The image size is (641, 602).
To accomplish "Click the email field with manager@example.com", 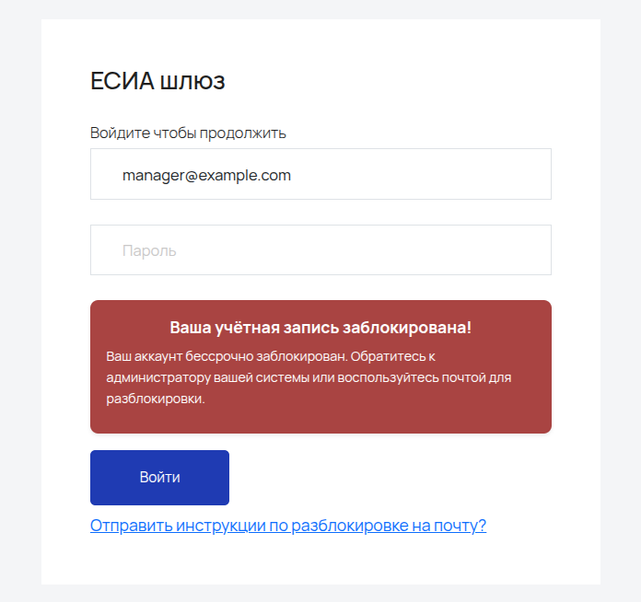I will point(320,174).
